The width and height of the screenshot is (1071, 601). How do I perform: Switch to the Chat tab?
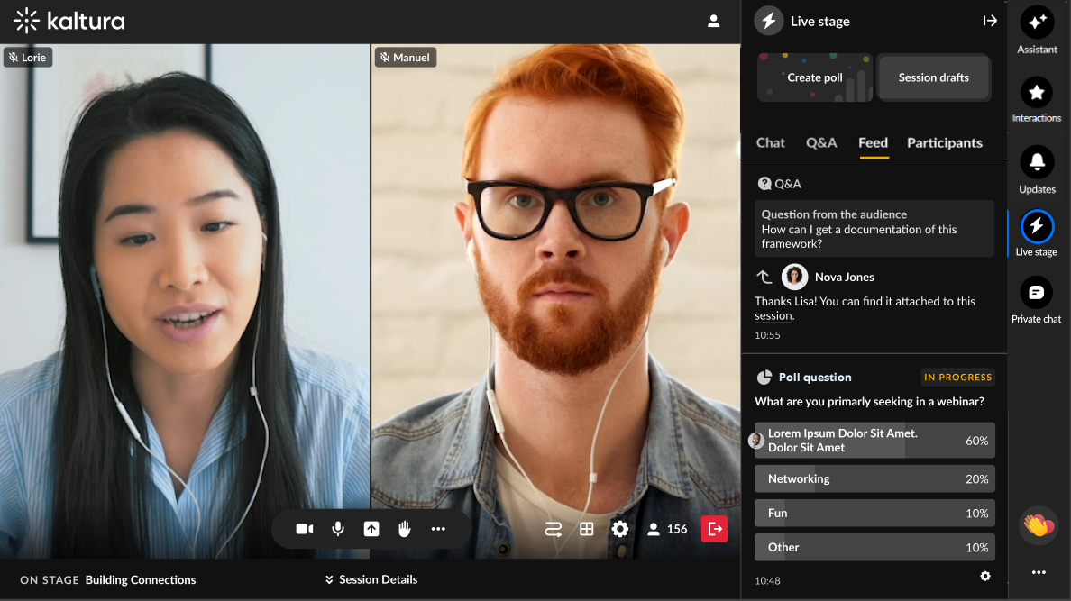coord(771,142)
